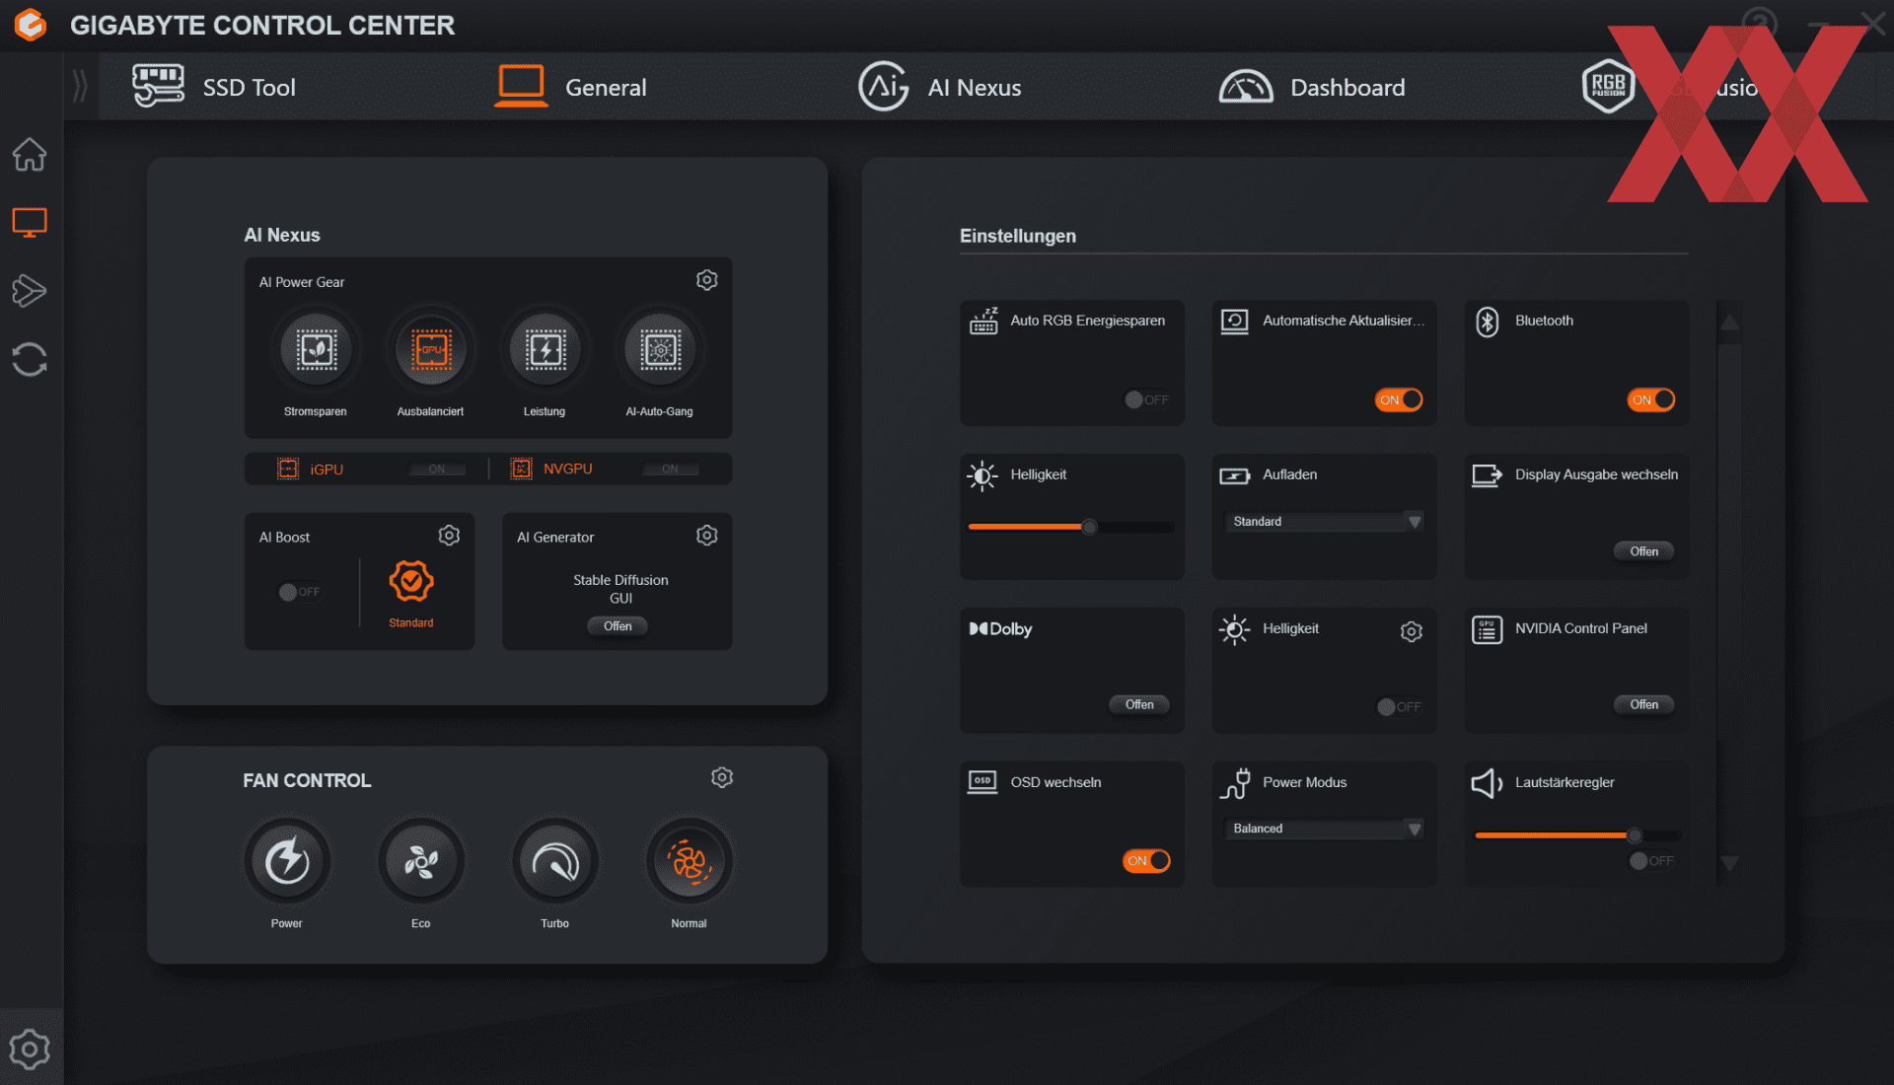Switch fan control to Eco
Viewport: 1894px width, 1085px height.
[421, 862]
